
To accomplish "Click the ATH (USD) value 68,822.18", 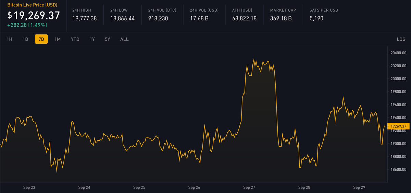I will coord(244,18).
